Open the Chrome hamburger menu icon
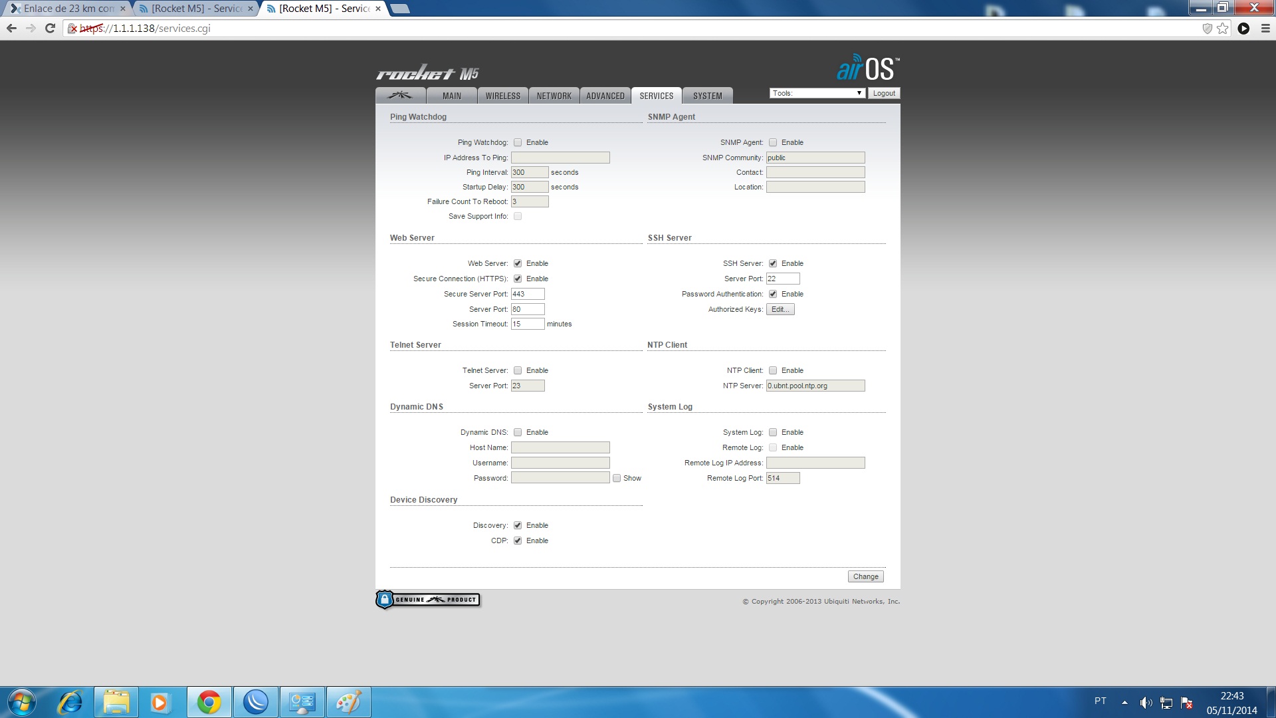Screen dimensions: 1276x718 (1265, 28)
